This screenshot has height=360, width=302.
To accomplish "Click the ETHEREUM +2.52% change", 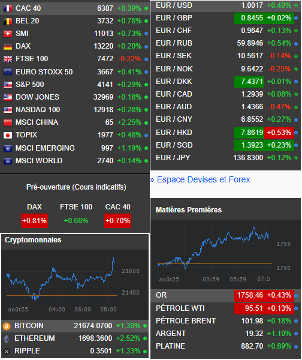I will pos(128,338).
